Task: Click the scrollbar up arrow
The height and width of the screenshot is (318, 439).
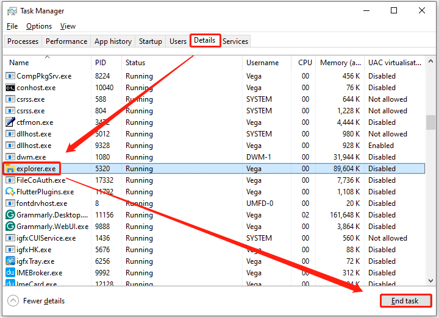Action: coord(431,61)
